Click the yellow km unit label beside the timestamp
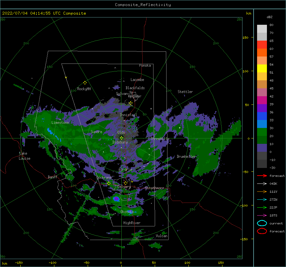286x267 pixels. tap(249, 13)
